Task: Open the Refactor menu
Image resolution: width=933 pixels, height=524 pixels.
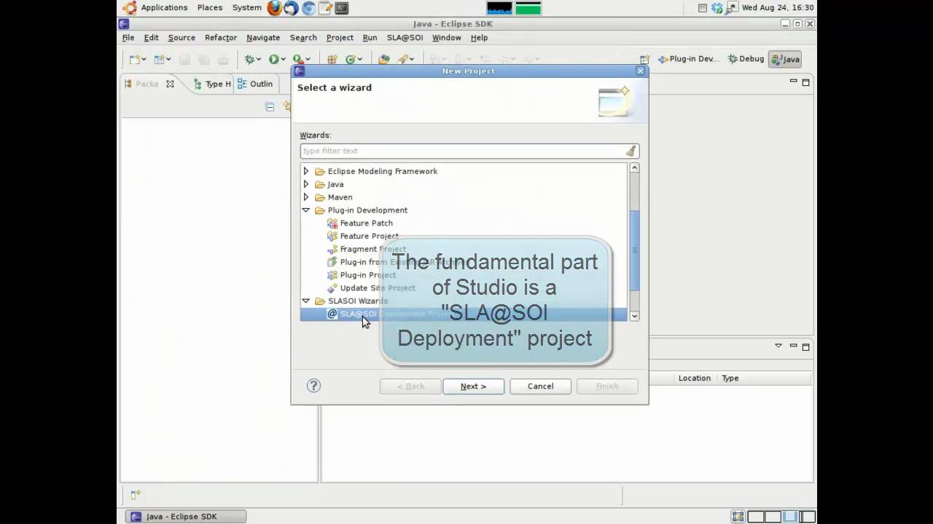Action: 221,38
